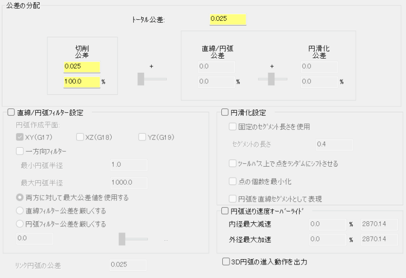Select 直線フィルター公差を厳しくする radio button

[x=19, y=211]
